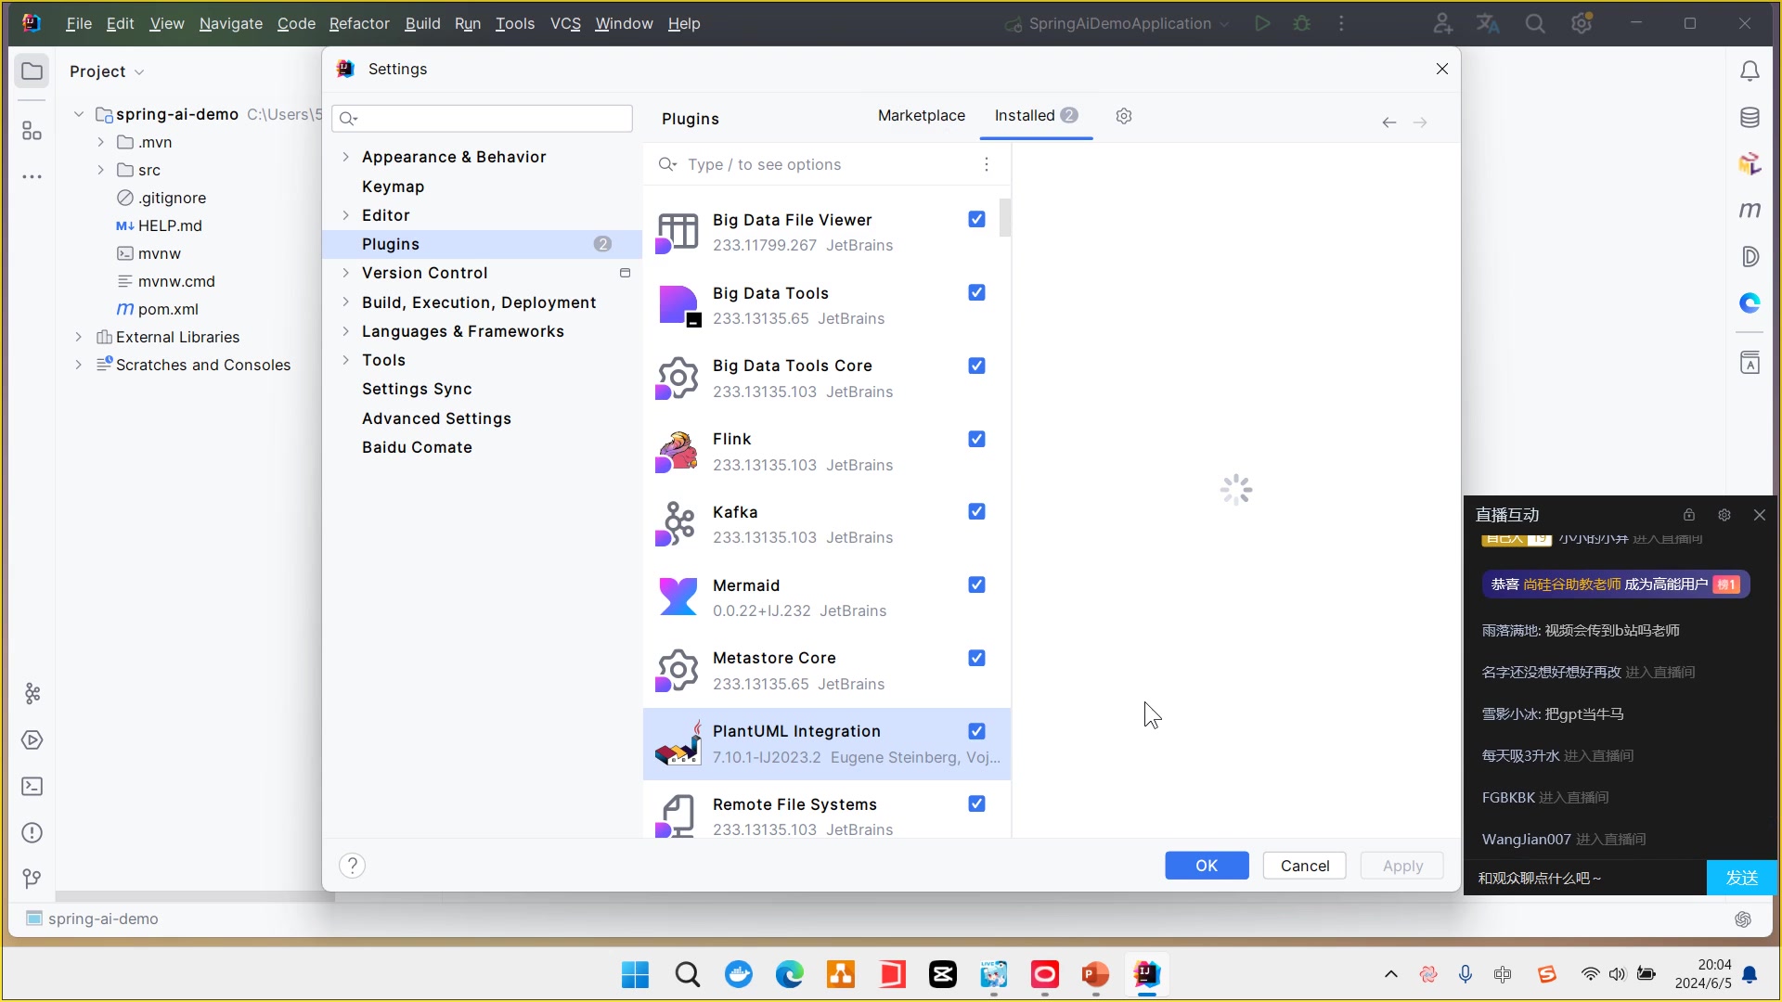The height and width of the screenshot is (1002, 1782).
Task: Open PowerPoint from the taskbar
Action: [1095, 974]
